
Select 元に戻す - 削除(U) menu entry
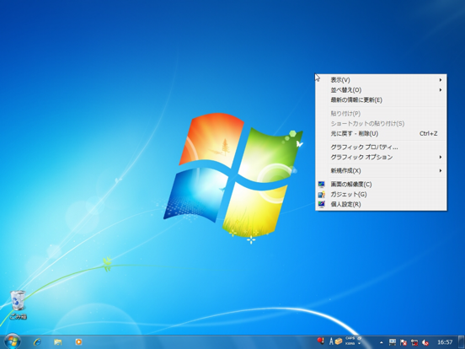click(x=381, y=133)
